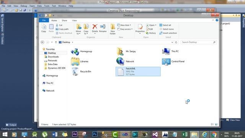The width and height of the screenshot is (245, 138).
Task: Select the Control Panel item
Action: point(173,61)
